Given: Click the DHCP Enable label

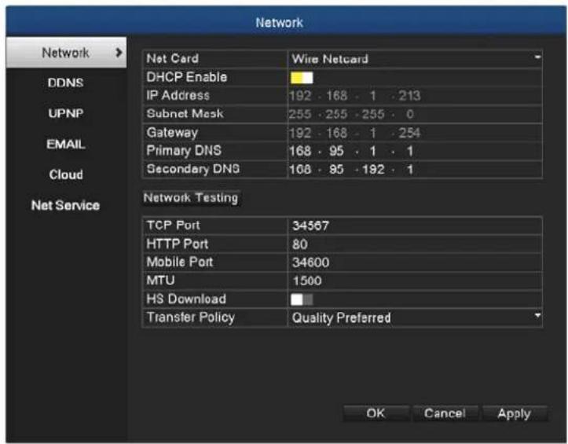Looking at the screenshot, I should (187, 77).
